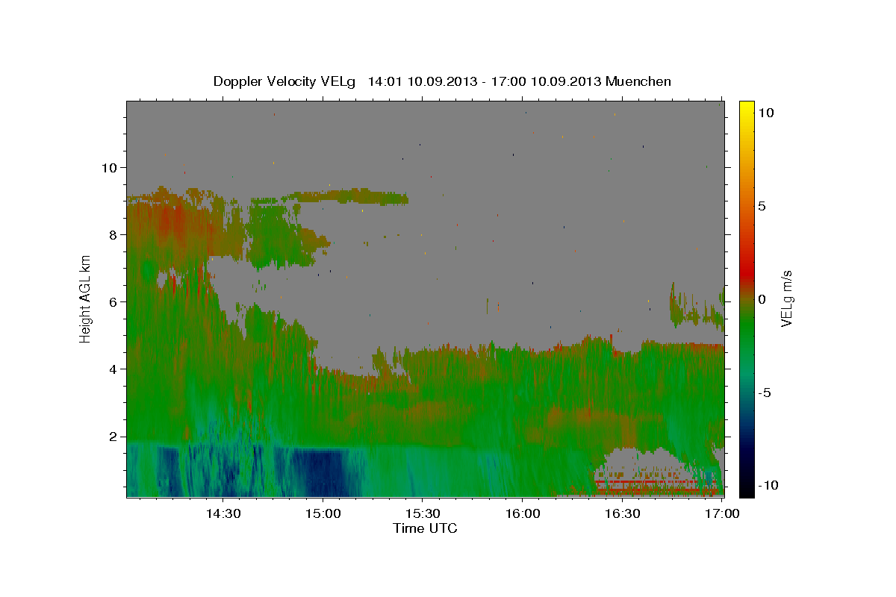The image size is (896, 597).
Task: Click the '16:00' time tick label
Action: pyautogui.click(x=522, y=513)
